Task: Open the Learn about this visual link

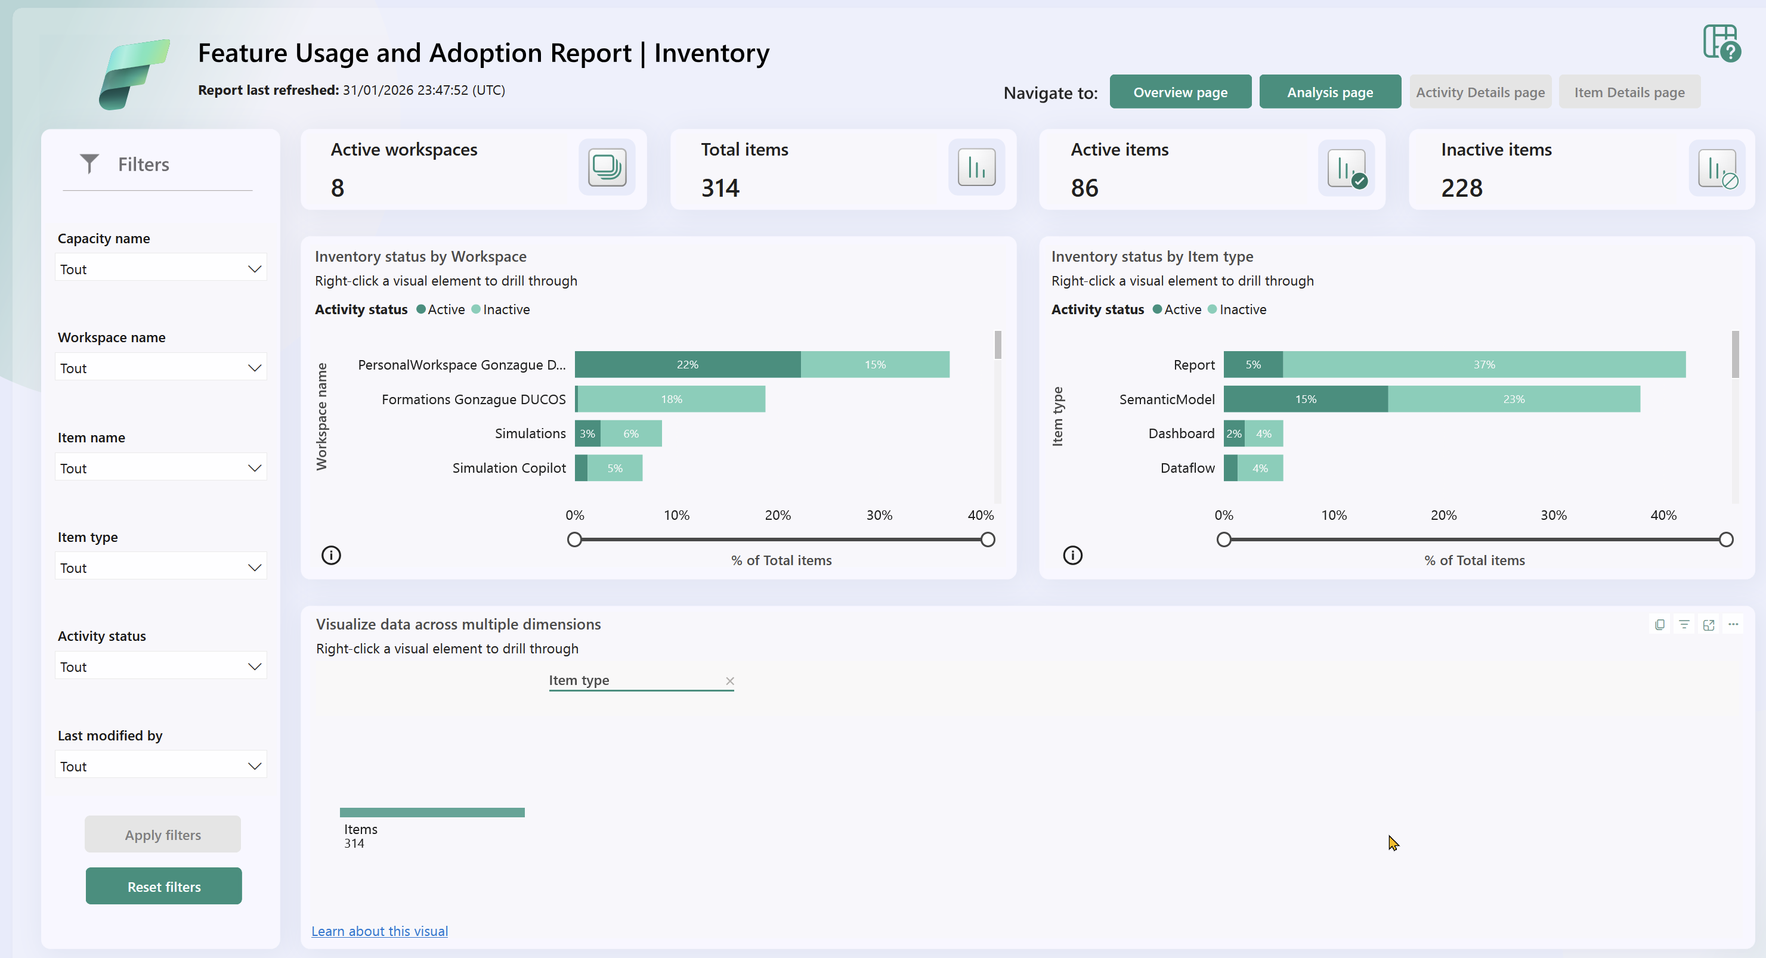Action: click(379, 931)
